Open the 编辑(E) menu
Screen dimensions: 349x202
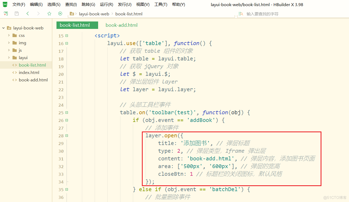point(36,5)
